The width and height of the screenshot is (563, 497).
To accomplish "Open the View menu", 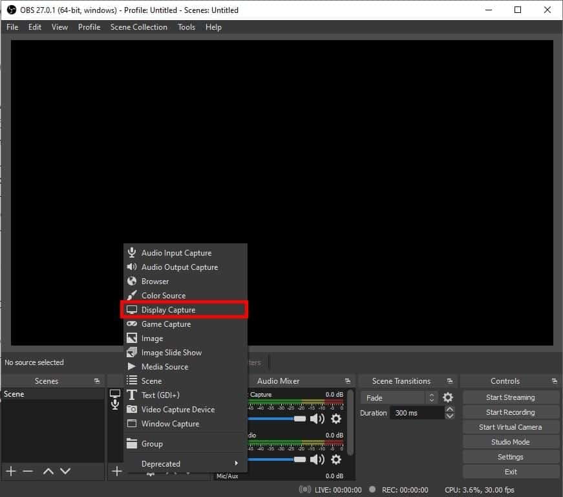I will coord(59,27).
